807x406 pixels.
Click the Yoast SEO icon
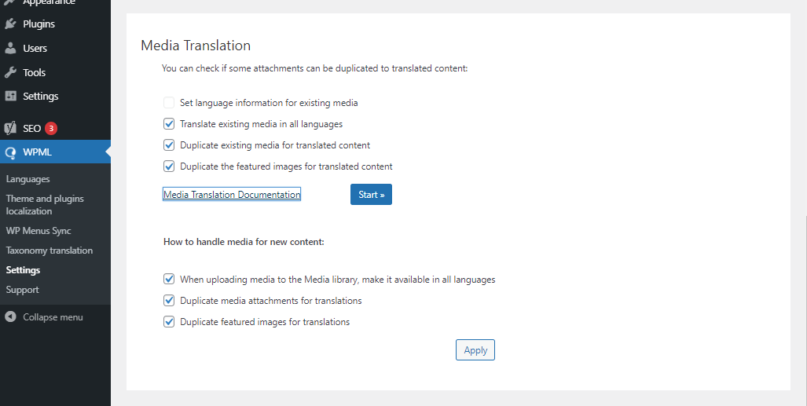click(10, 128)
